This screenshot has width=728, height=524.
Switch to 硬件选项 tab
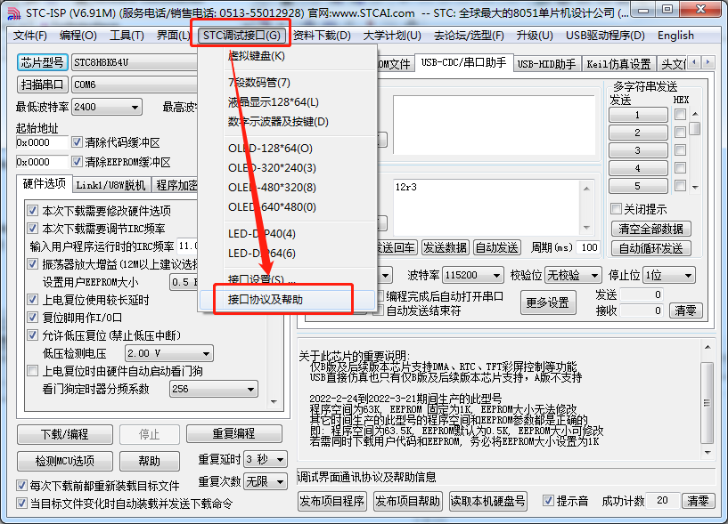(x=44, y=183)
